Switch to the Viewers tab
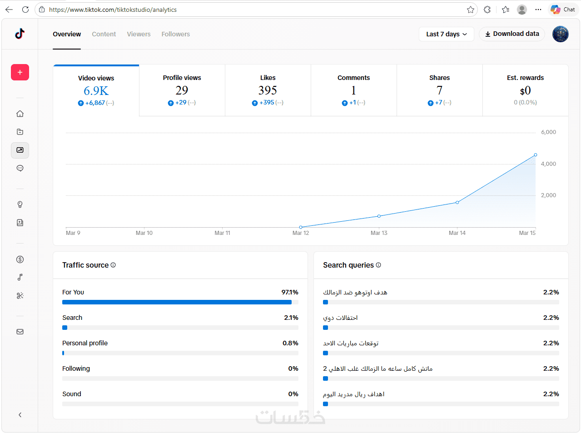 [139, 34]
